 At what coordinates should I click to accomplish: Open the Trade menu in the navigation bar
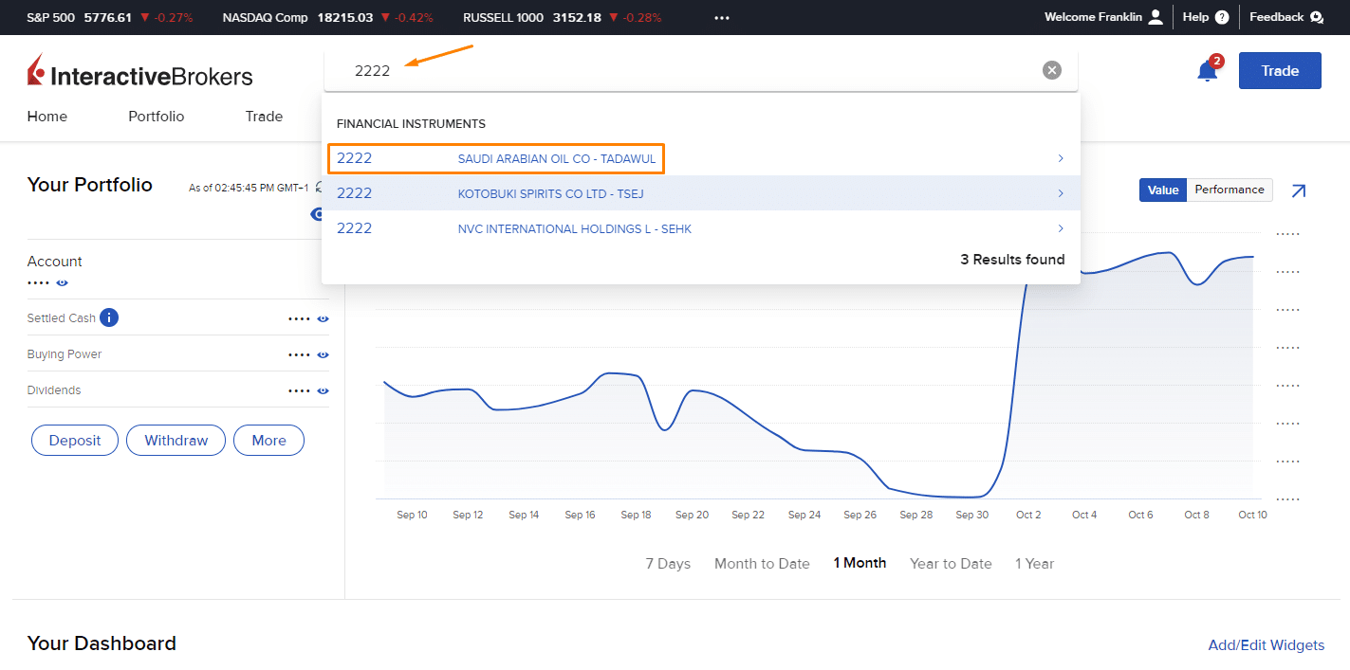tap(264, 117)
